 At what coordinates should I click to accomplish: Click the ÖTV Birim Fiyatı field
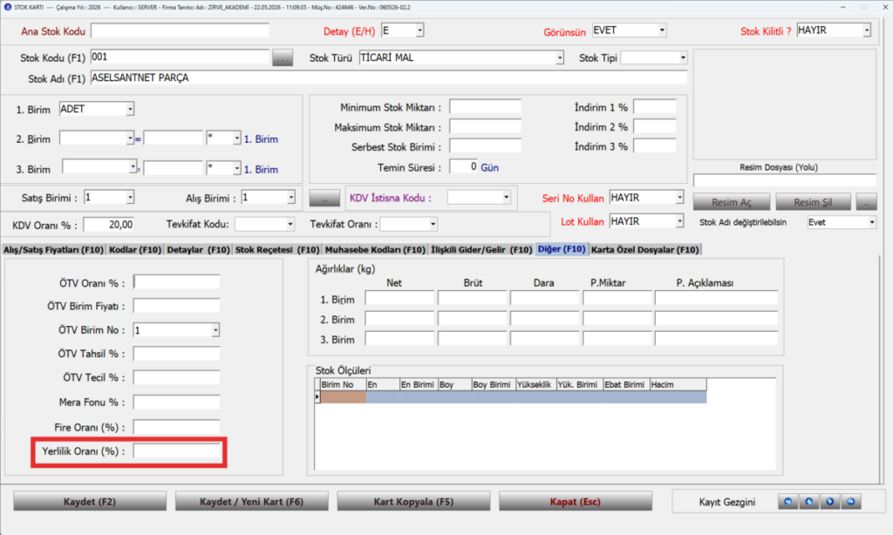tap(176, 306)
